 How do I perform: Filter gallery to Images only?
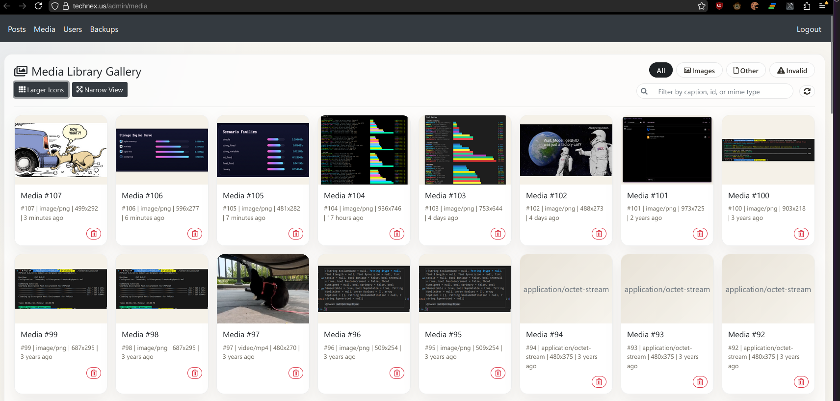point(699,71)
